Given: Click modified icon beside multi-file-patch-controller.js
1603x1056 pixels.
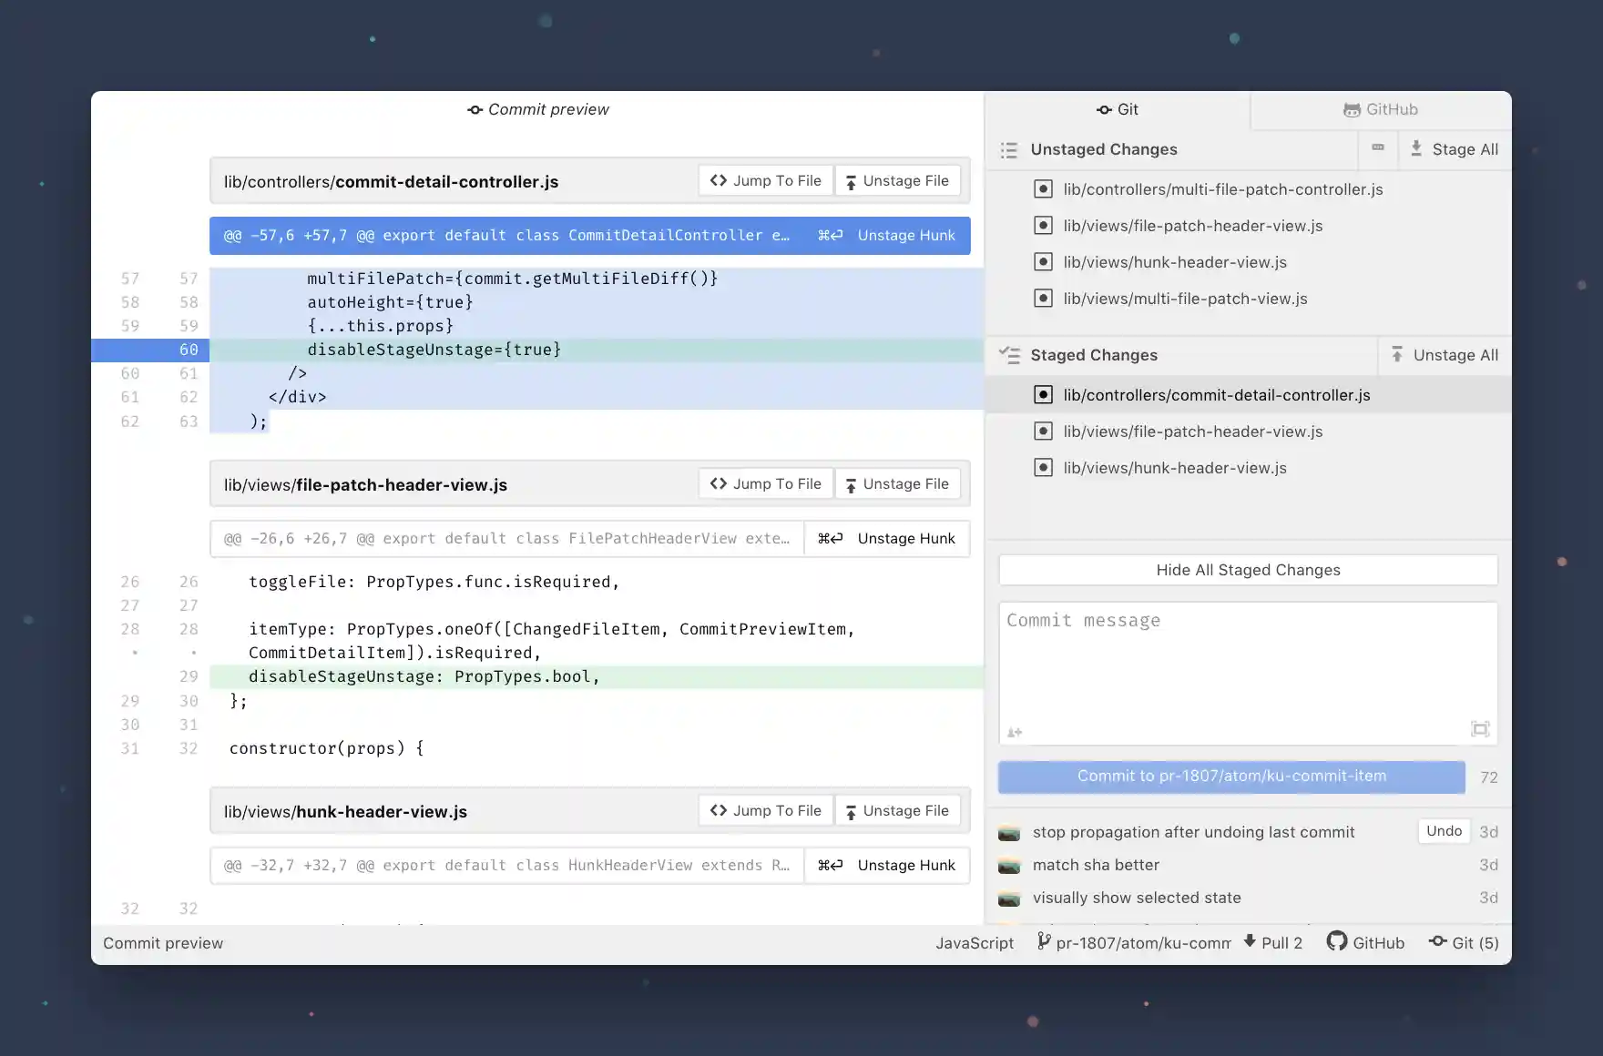Looking at the screenshot, I should [x=1044, y=189].
